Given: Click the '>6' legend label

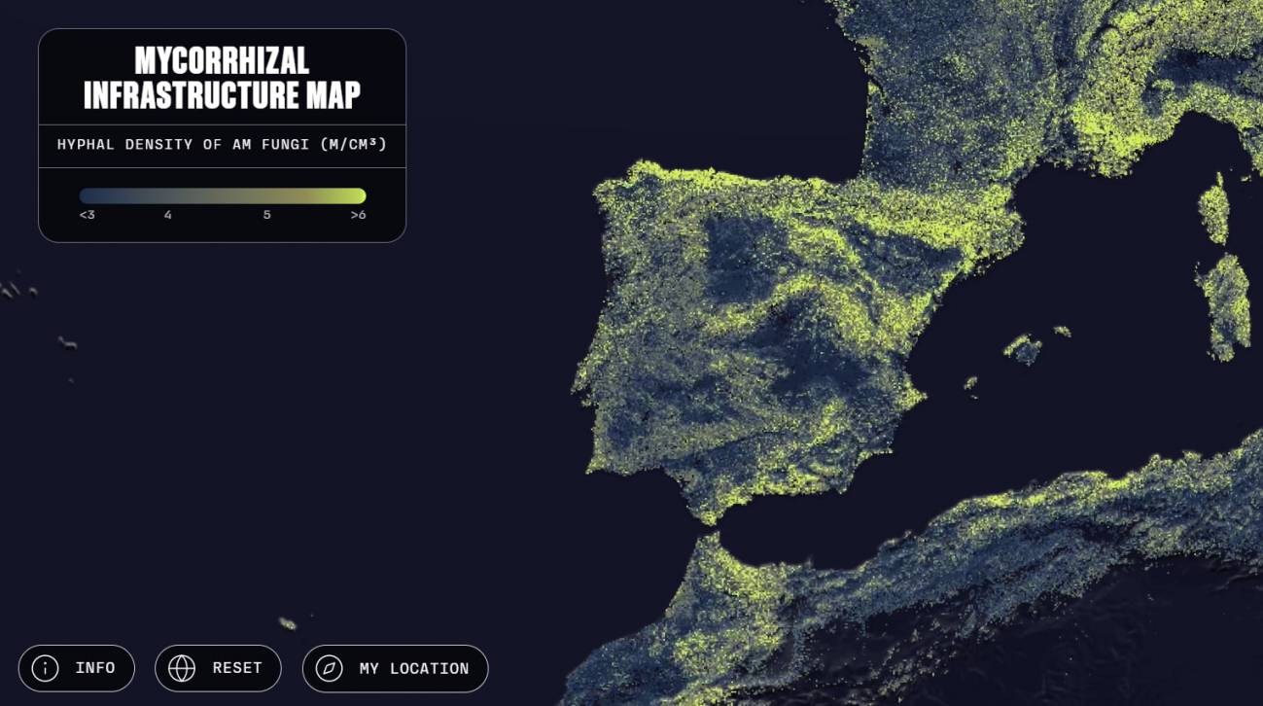Looking at the screenshot, I should (x=359, y=215).
